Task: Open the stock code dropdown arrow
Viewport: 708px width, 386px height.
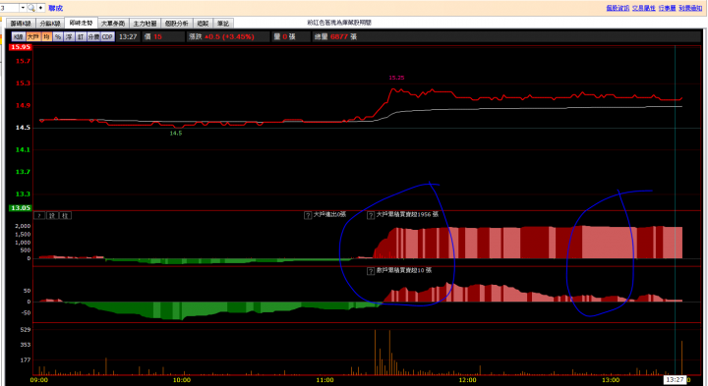Action: click(x=23, y=8)
